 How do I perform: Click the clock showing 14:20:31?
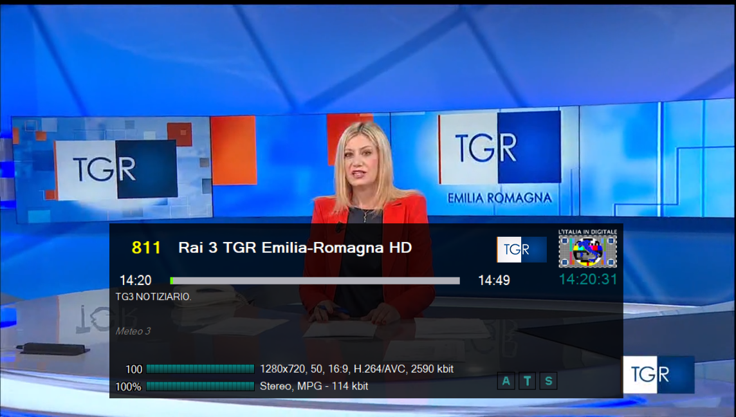(x=587, y=279)
